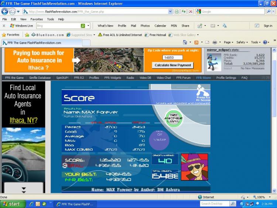Open the Favorites menu in menu bar
Viewport: 277px width, 208px height.
(37, 19)
